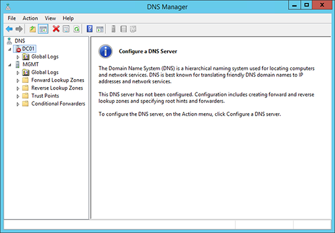
Task: Expand the Forward Lookup Zones node
Action: pos(18,81)
